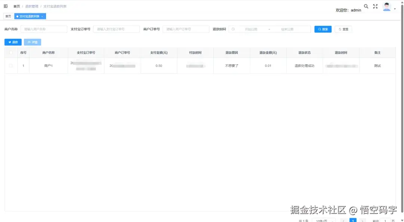
Task: Select the checkbox for row 1
Action: 10,65
